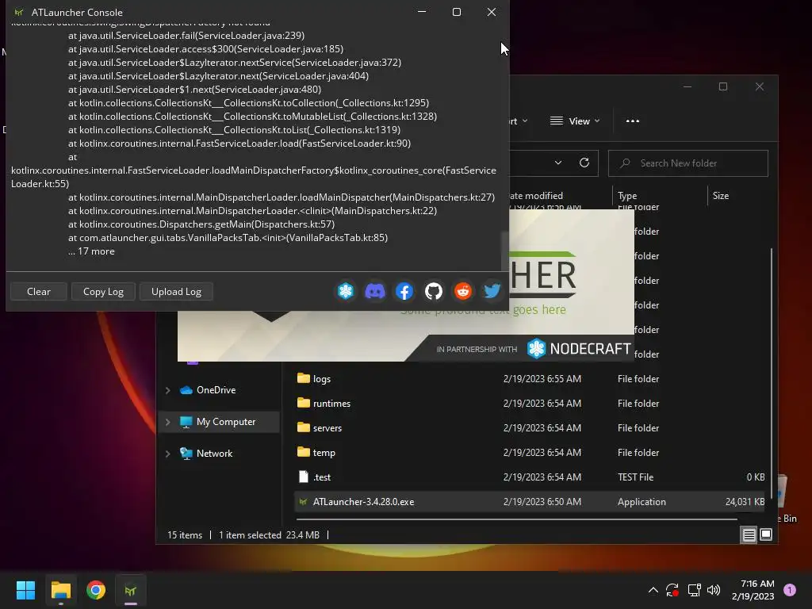812x609 pixels.
Task: Show hidden system tray icons
Action: pyautogui.click(x=653, y=590)
